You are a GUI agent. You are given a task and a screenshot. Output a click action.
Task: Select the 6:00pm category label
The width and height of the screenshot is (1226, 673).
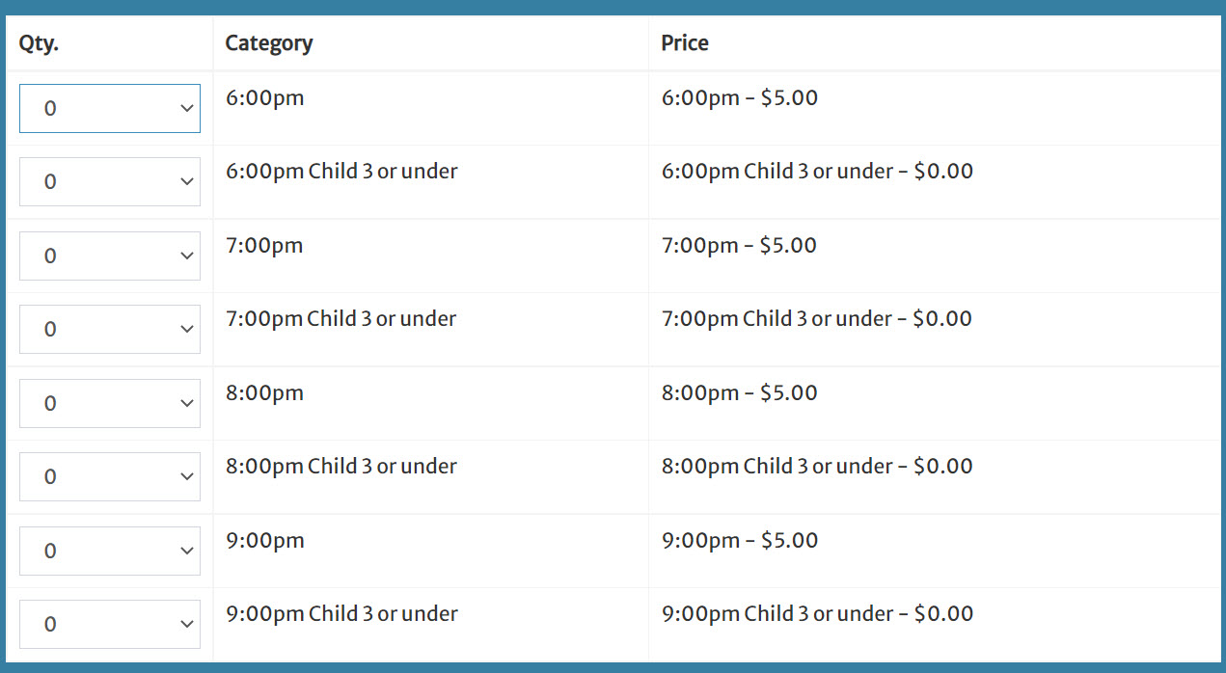[x=265, y=98]
